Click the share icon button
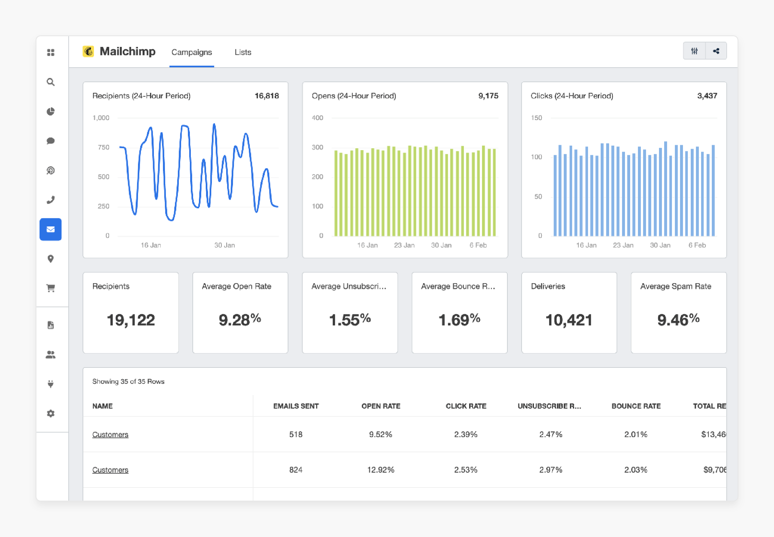This screenshot has height=537, width=774. 716,51
